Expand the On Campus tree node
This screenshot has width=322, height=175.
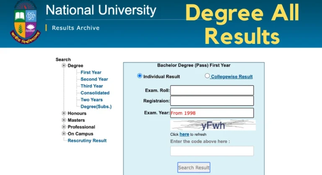click(64, 134)
